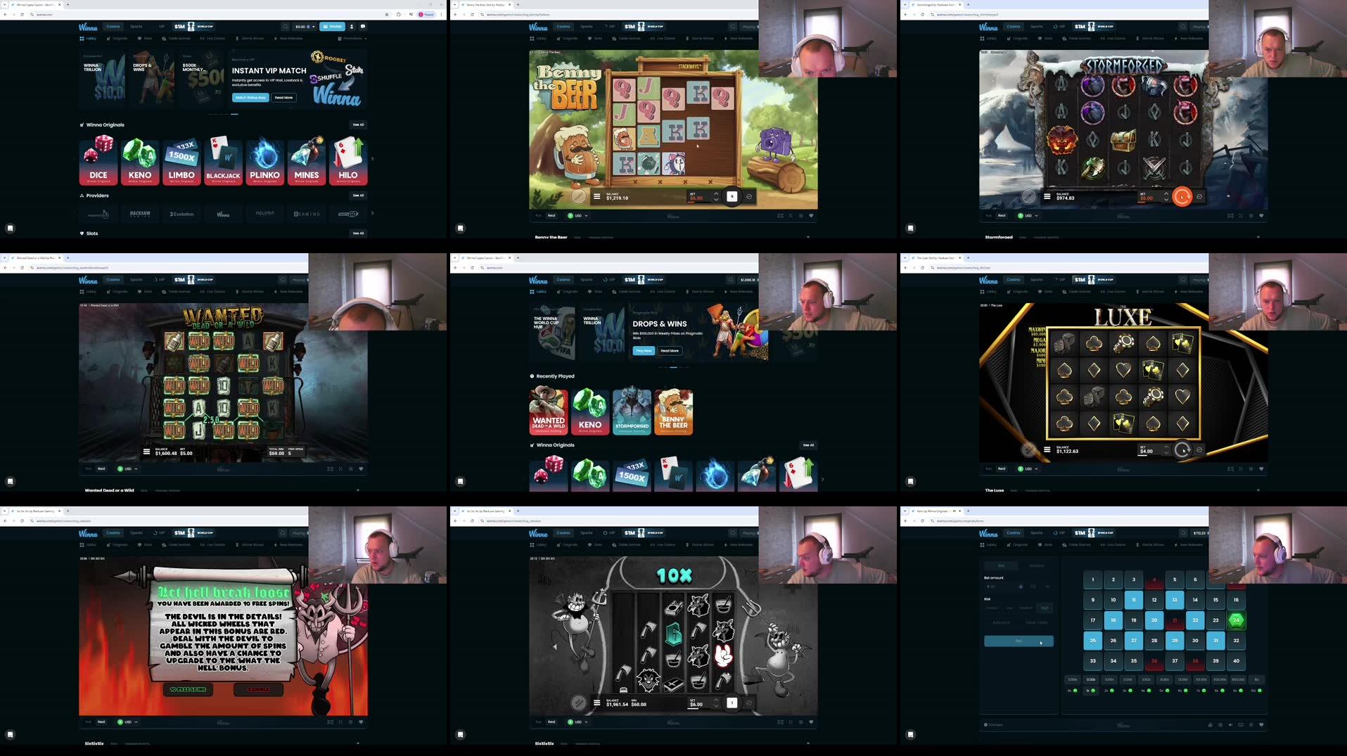Image resolution: width=1347 pixels, height=756 pixels.
Task: Expand the USD currency dropdown under Benny the Beer
Action: click(x=577, y=215)
